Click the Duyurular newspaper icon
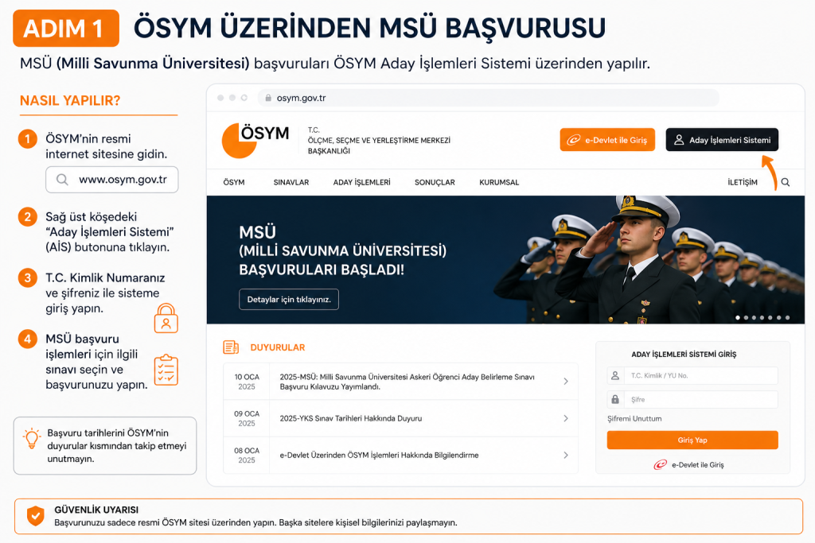Screen dimensions: 815x543 pos(231,347)
